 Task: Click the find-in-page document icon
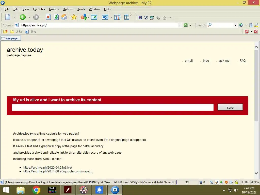[x=251, y=25]
